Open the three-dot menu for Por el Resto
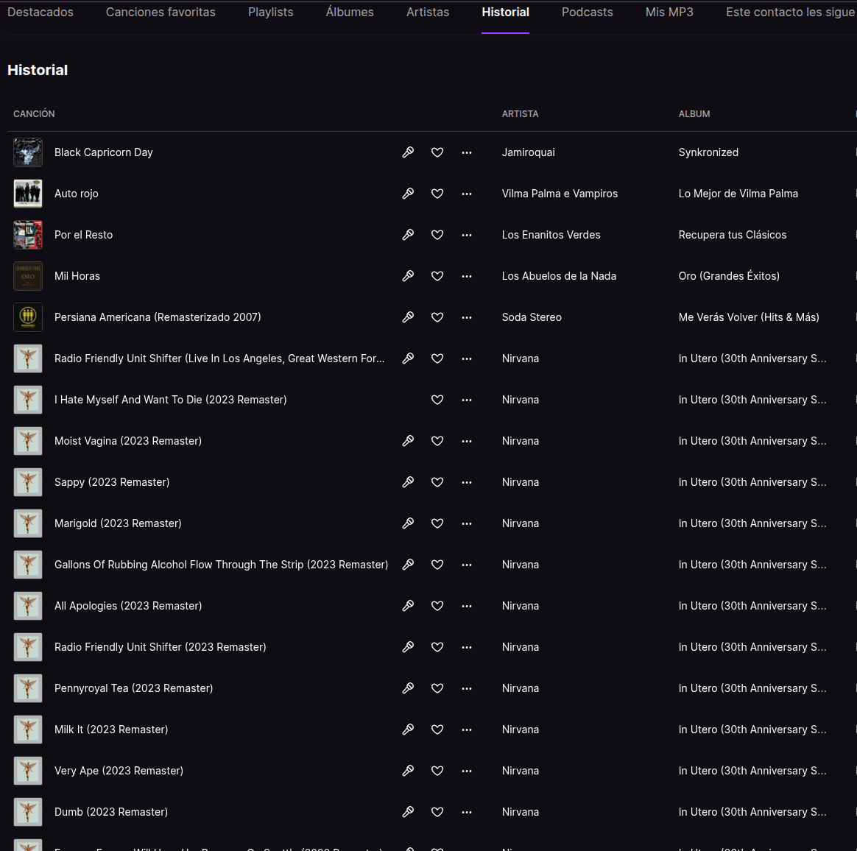 (466, 235)
